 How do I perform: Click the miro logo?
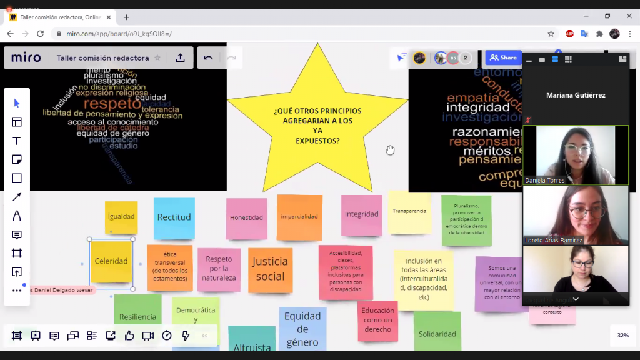[x=26, y=57]
